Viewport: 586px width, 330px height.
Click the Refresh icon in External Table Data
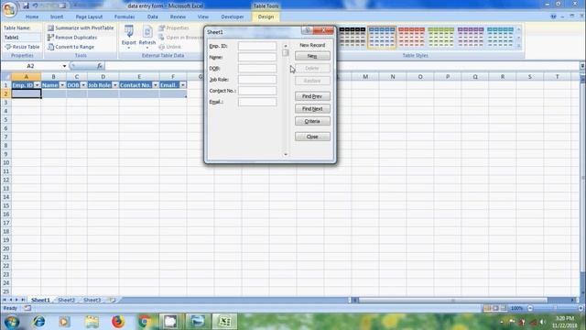pos(147,31)
